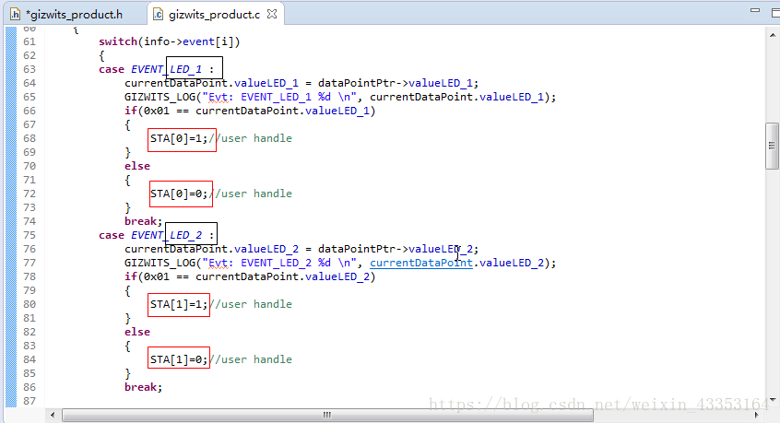Image resolution: width=780 pixels, height=423 pixels.
Task: Close the gizwits_product.c tab
Action: pyautogui.click(x=272, y=14)
